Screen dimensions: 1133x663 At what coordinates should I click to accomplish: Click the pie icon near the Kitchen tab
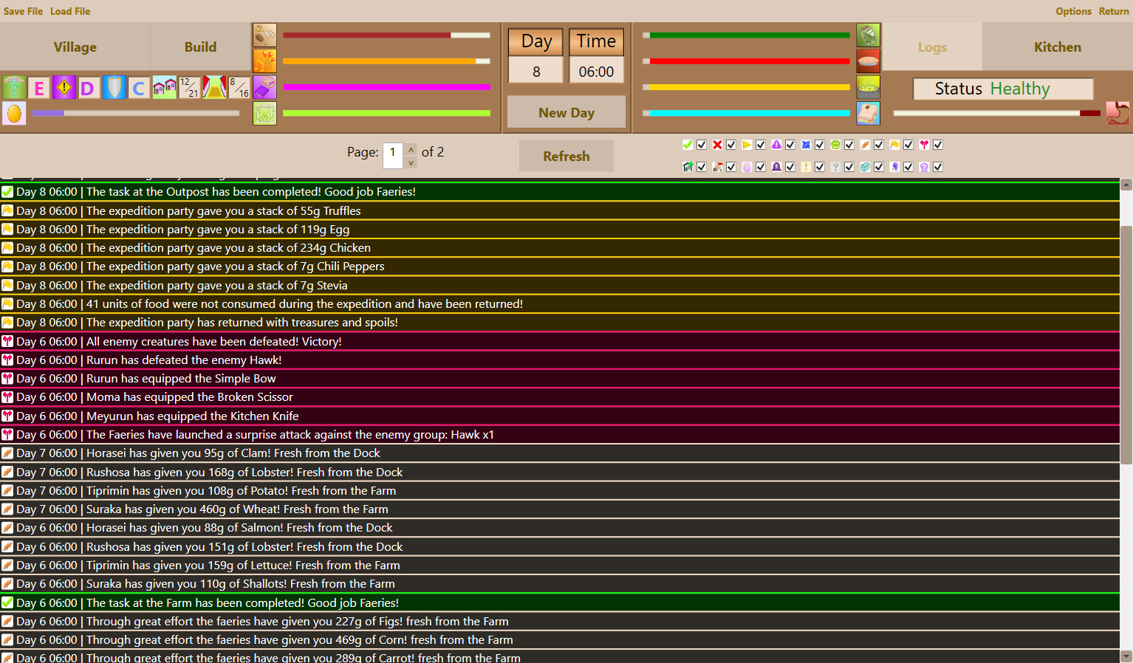coord(869,61)
